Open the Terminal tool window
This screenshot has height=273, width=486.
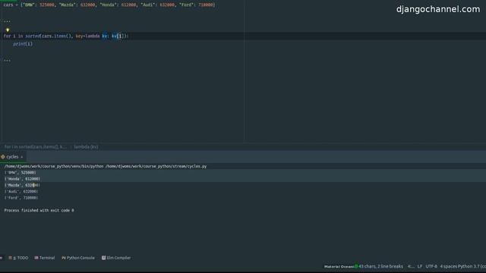tap(45, 258)
